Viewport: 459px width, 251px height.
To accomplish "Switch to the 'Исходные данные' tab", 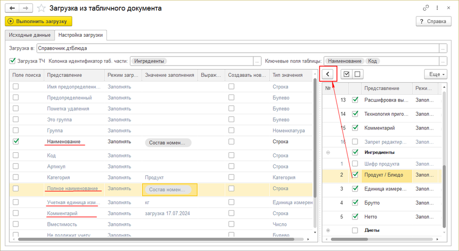I will [29, 35].
